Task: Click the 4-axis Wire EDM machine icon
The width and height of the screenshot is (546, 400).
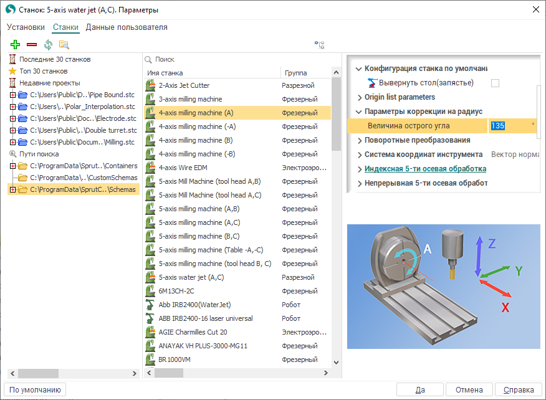Action: click(150, 168)
